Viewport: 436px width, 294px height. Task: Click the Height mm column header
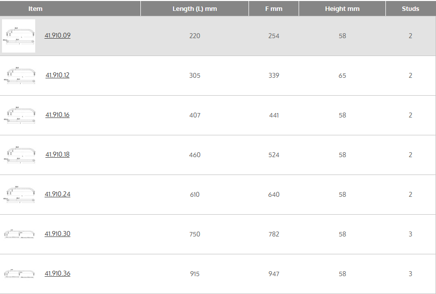[x=342, y=8]
